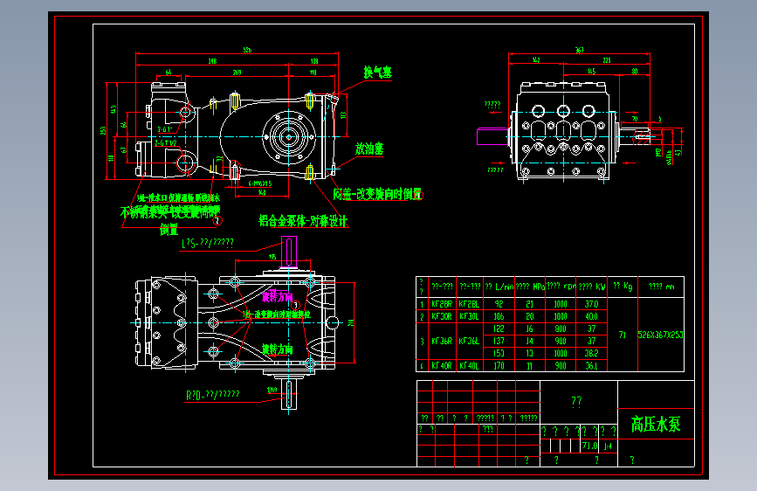Screen dimensions: 757x491
Task: Click table cell KF40L
Action: tap(469, 366)
